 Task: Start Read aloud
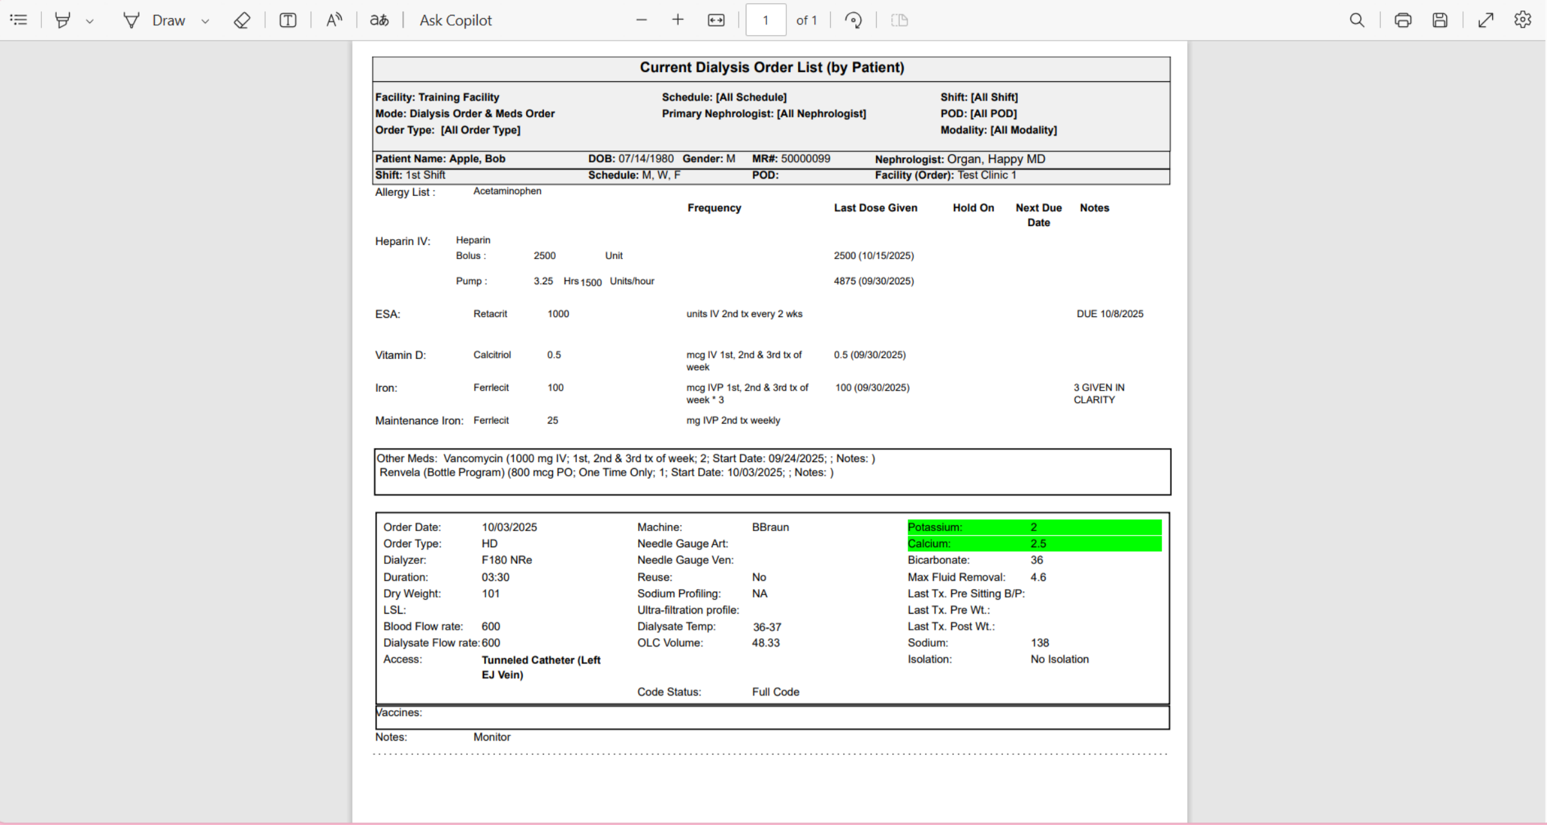[x=333, y=20]
